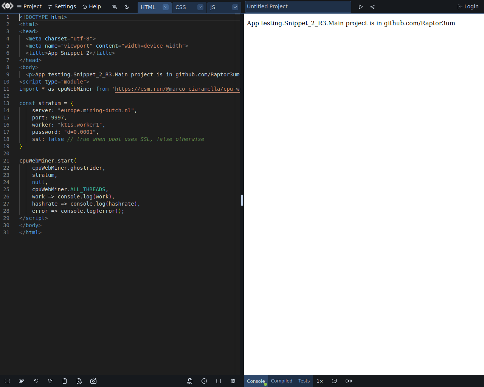Click the ALL_THREADS constant
Viewport: 484px width, 387px height.
click(x=88, y=189)
